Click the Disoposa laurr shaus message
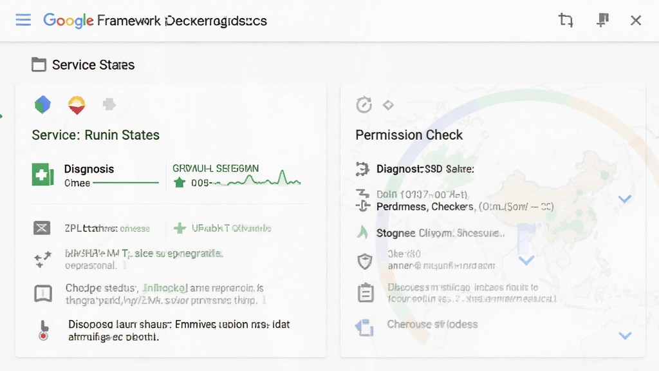This screenshot has height=371, width=659. click(x=179, y=330)
